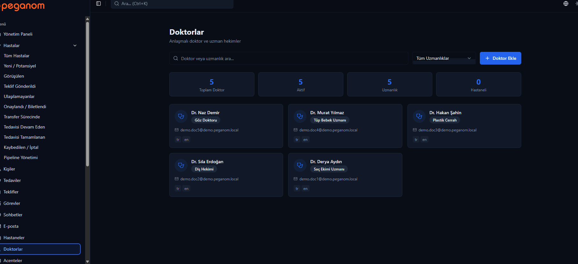Viewport: 578px width, 264px height.
Task: Collapse the Hastalar menu chevron
Action: (x=75, y=45)
